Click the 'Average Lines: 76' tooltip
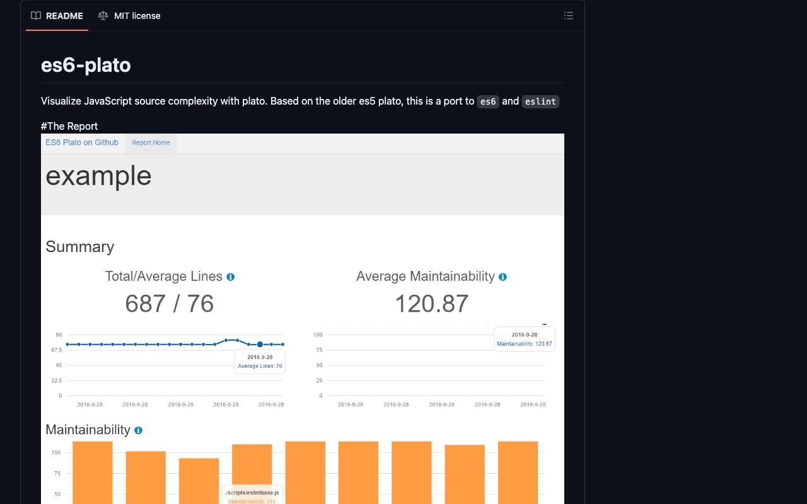Viewport: 807px width, 504px height. click(260, 362)
